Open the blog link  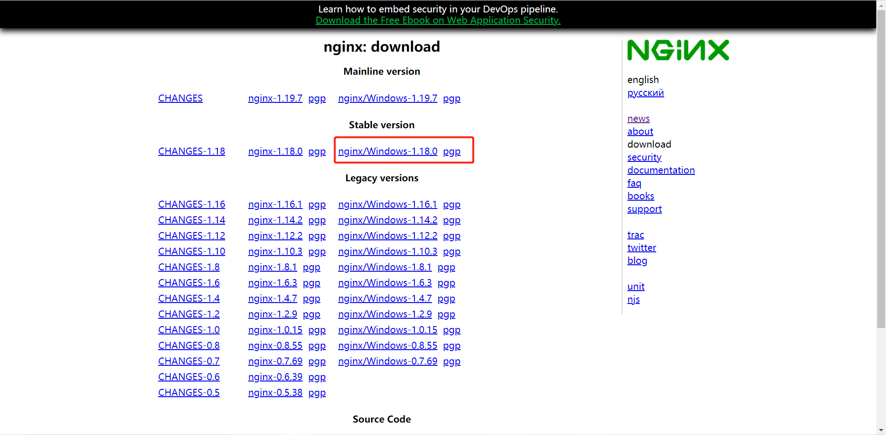637,261
